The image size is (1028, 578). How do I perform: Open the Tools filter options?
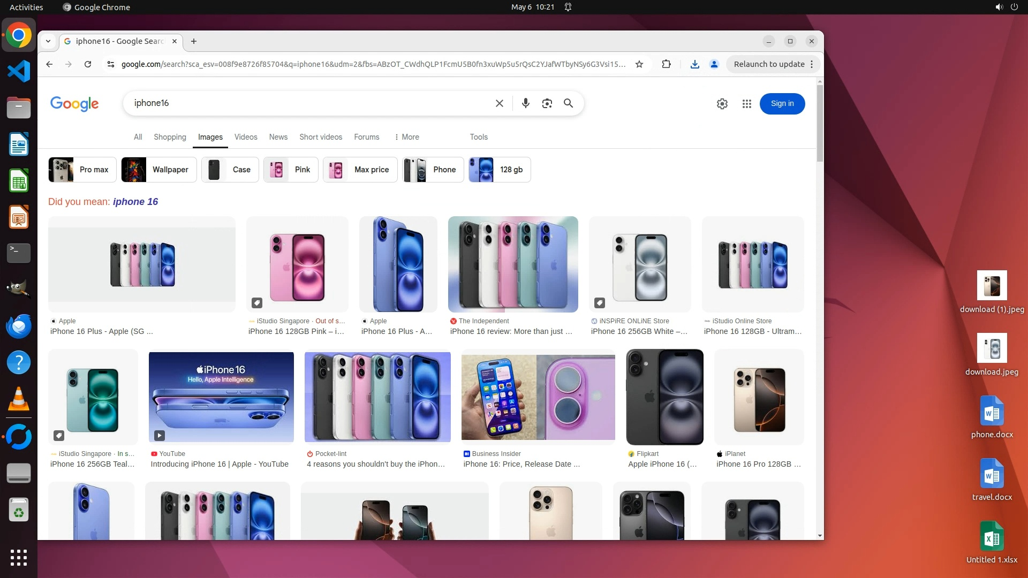(x=479, y=137)
